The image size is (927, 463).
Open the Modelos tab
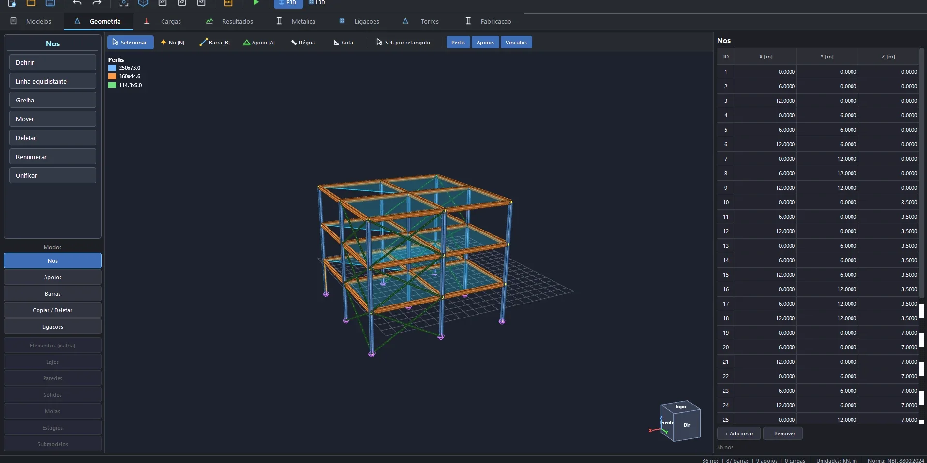click(x=32, y=21)
